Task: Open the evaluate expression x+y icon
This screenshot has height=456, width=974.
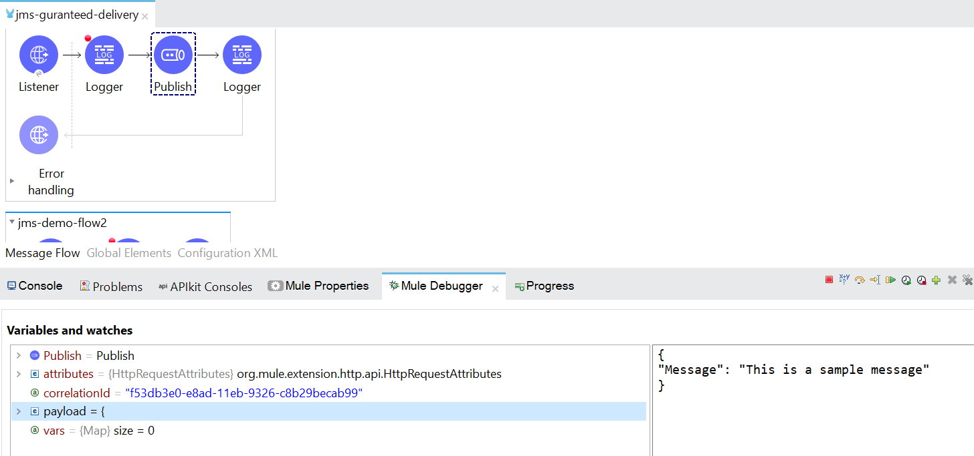Action: [x=844, y=280]
